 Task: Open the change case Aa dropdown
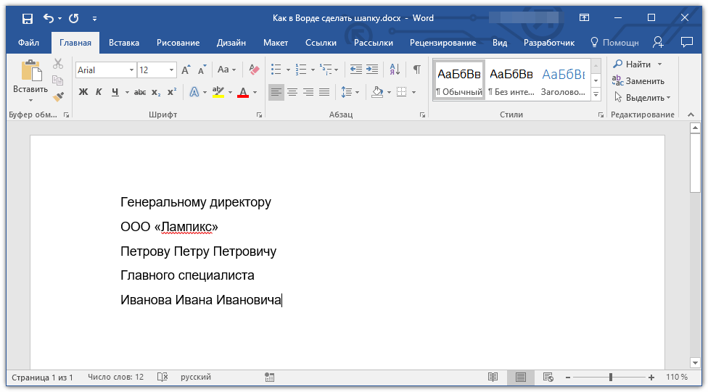point(226,70)
